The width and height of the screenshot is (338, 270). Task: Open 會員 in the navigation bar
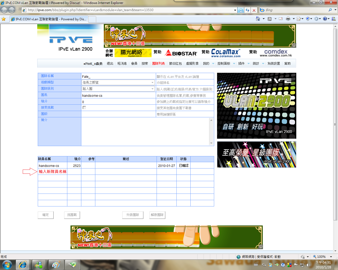click(134, 64)
